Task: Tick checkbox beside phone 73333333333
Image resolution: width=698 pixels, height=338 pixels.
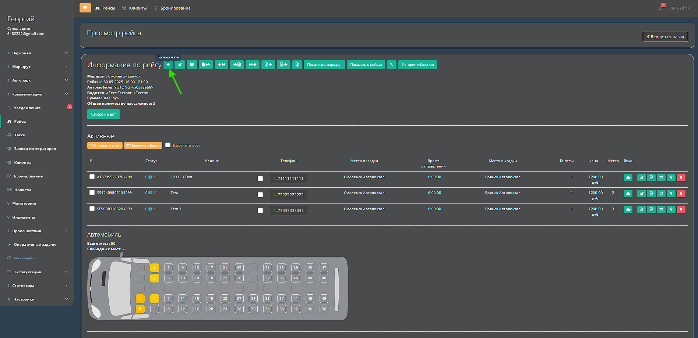Action: tap(260, 211)
